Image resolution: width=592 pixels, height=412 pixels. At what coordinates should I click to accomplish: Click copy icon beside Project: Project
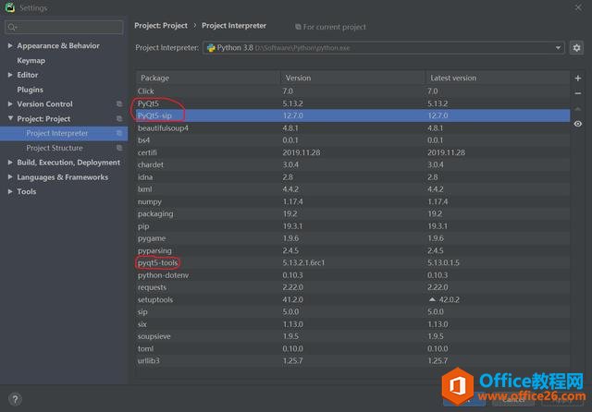coord(119,119)
